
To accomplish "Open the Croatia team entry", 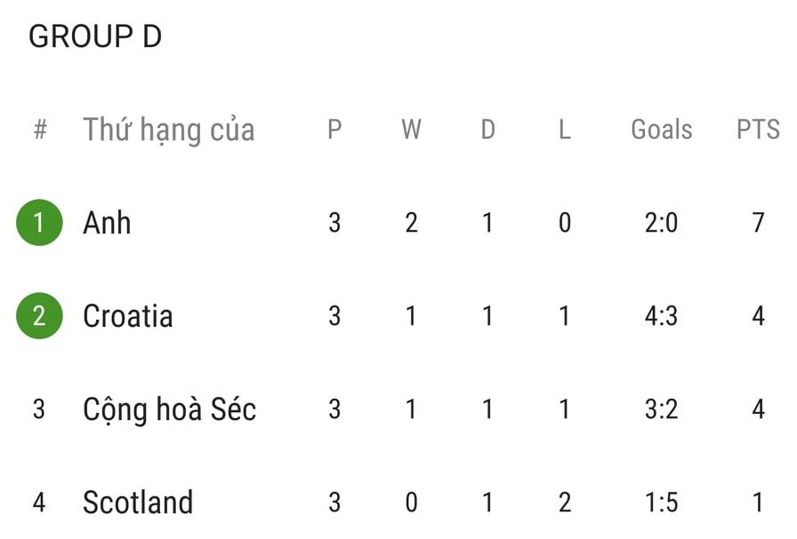I will [127, 316].
